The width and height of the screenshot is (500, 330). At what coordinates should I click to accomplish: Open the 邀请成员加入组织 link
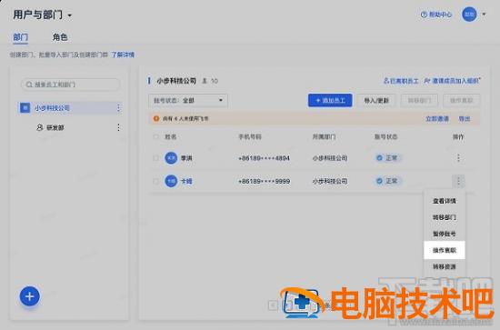(453, 81)
